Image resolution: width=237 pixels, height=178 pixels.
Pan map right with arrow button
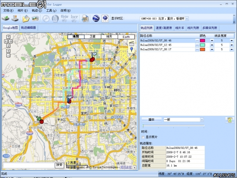(10, 41)
